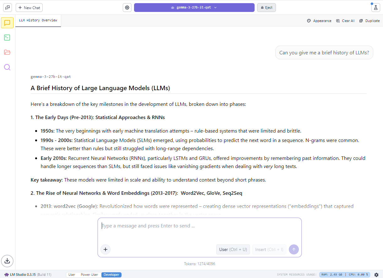
Task: Expand the gemma-3-27b-it-qat model selector
Action: click(194, 8)
